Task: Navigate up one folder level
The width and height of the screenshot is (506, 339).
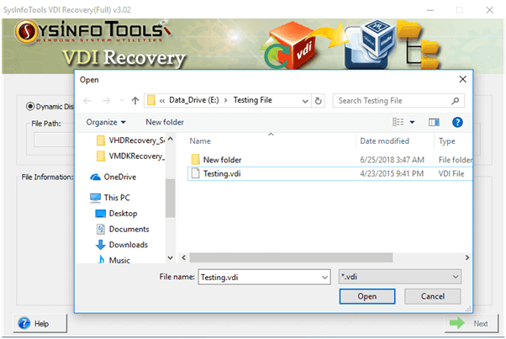Action: click(x=135, y=101)
